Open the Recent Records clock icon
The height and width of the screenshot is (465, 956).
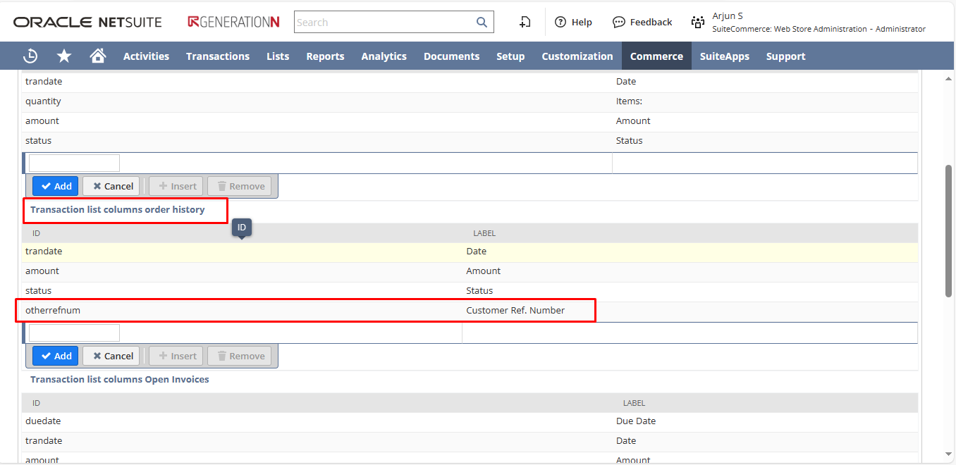click(x=30, y=56)
